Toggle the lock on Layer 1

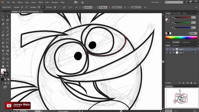coord(170,53)
